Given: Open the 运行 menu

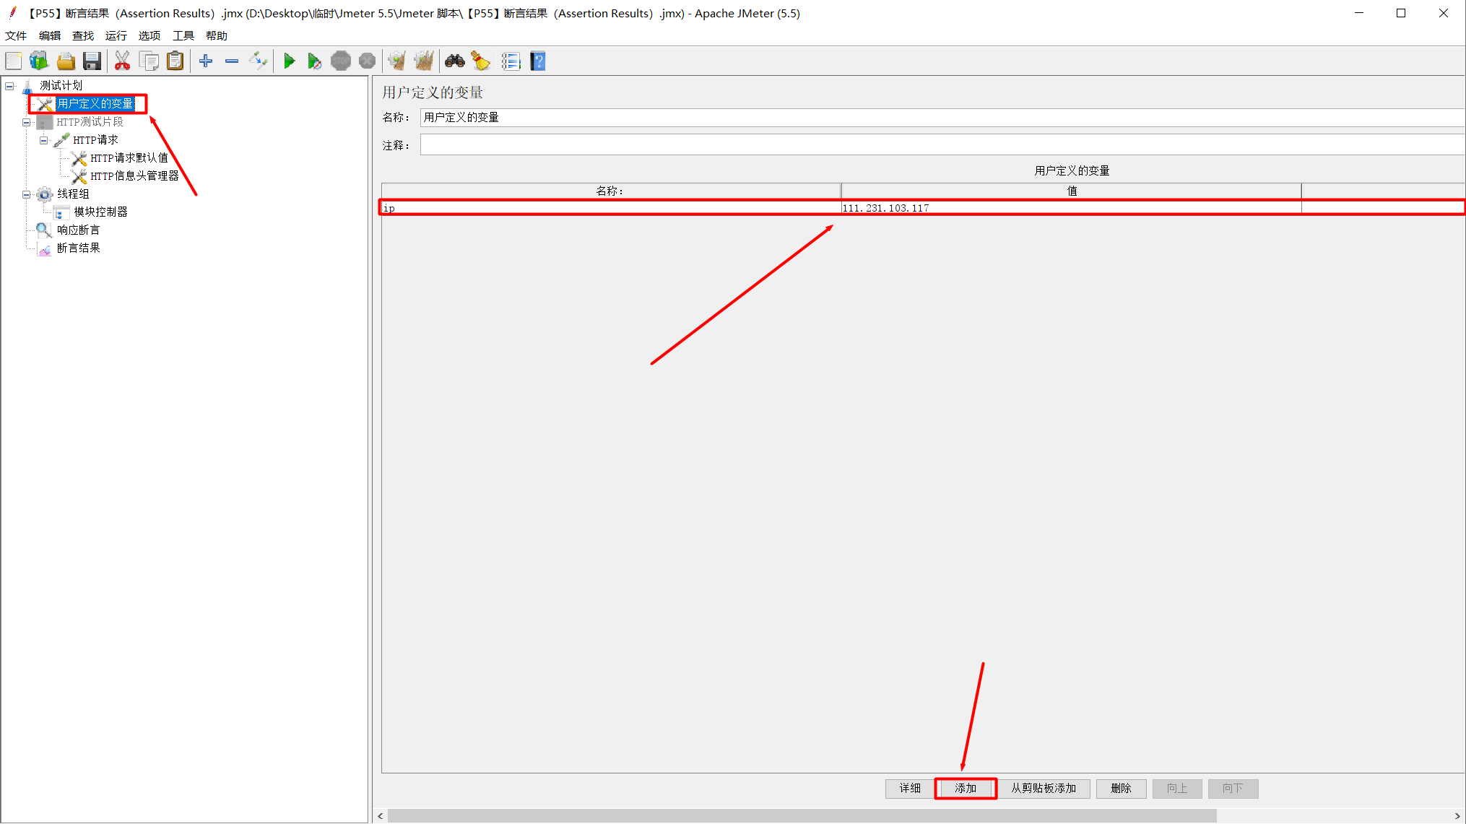Looking at the screenshot, I should pos(116,35).
